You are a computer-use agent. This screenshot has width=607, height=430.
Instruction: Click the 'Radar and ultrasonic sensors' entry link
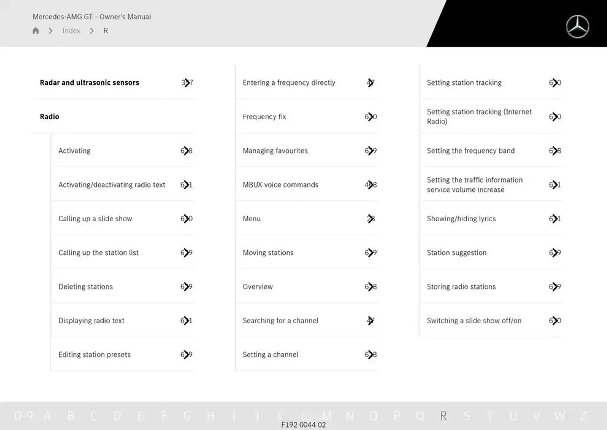click(x=89, y=82)
